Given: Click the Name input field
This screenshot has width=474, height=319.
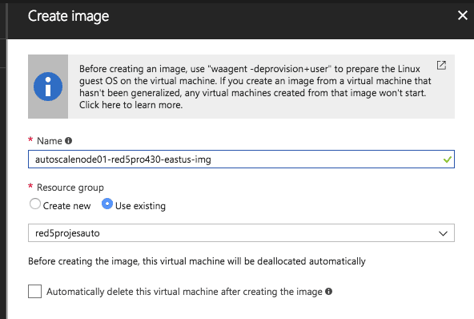Looking at the screenshot, I should pos(241,159).
